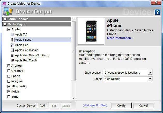Expand the Microsoft device group

(9, 86)
